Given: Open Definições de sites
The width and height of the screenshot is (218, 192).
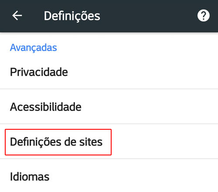Looking at the screenshot, I should 109,141.
